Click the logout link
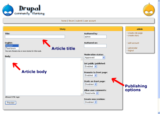This screenshot has width=160, height=114. [x=131, y=50]
